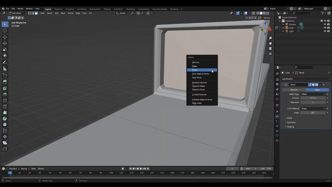Expand the Cube item in outliner
The height and width of the screenshot is (187, 332).
coord(283,28)
